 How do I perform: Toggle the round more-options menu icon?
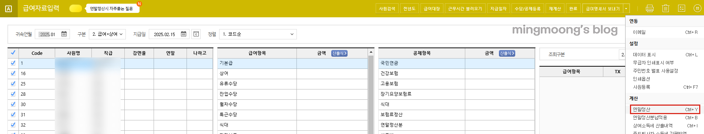click(697, 8)
